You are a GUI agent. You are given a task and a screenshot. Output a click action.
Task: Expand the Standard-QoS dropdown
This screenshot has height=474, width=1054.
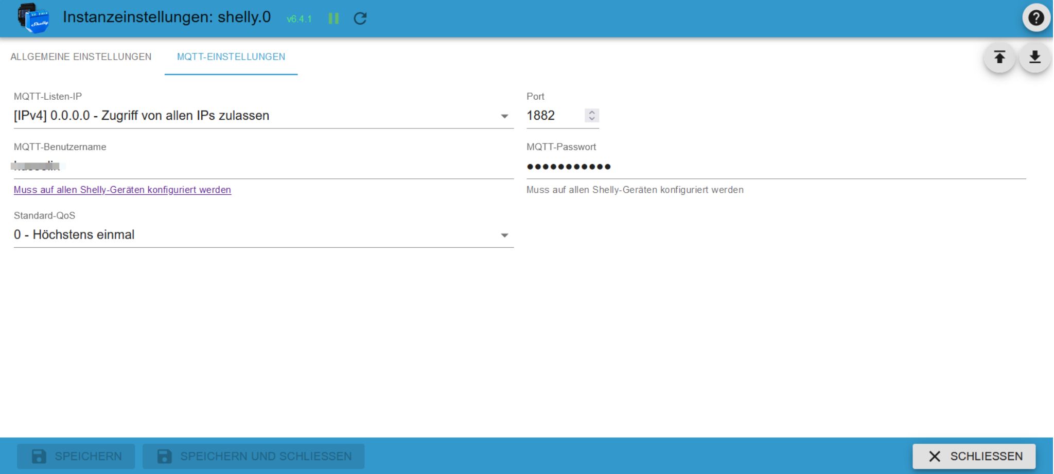point(263,235)
